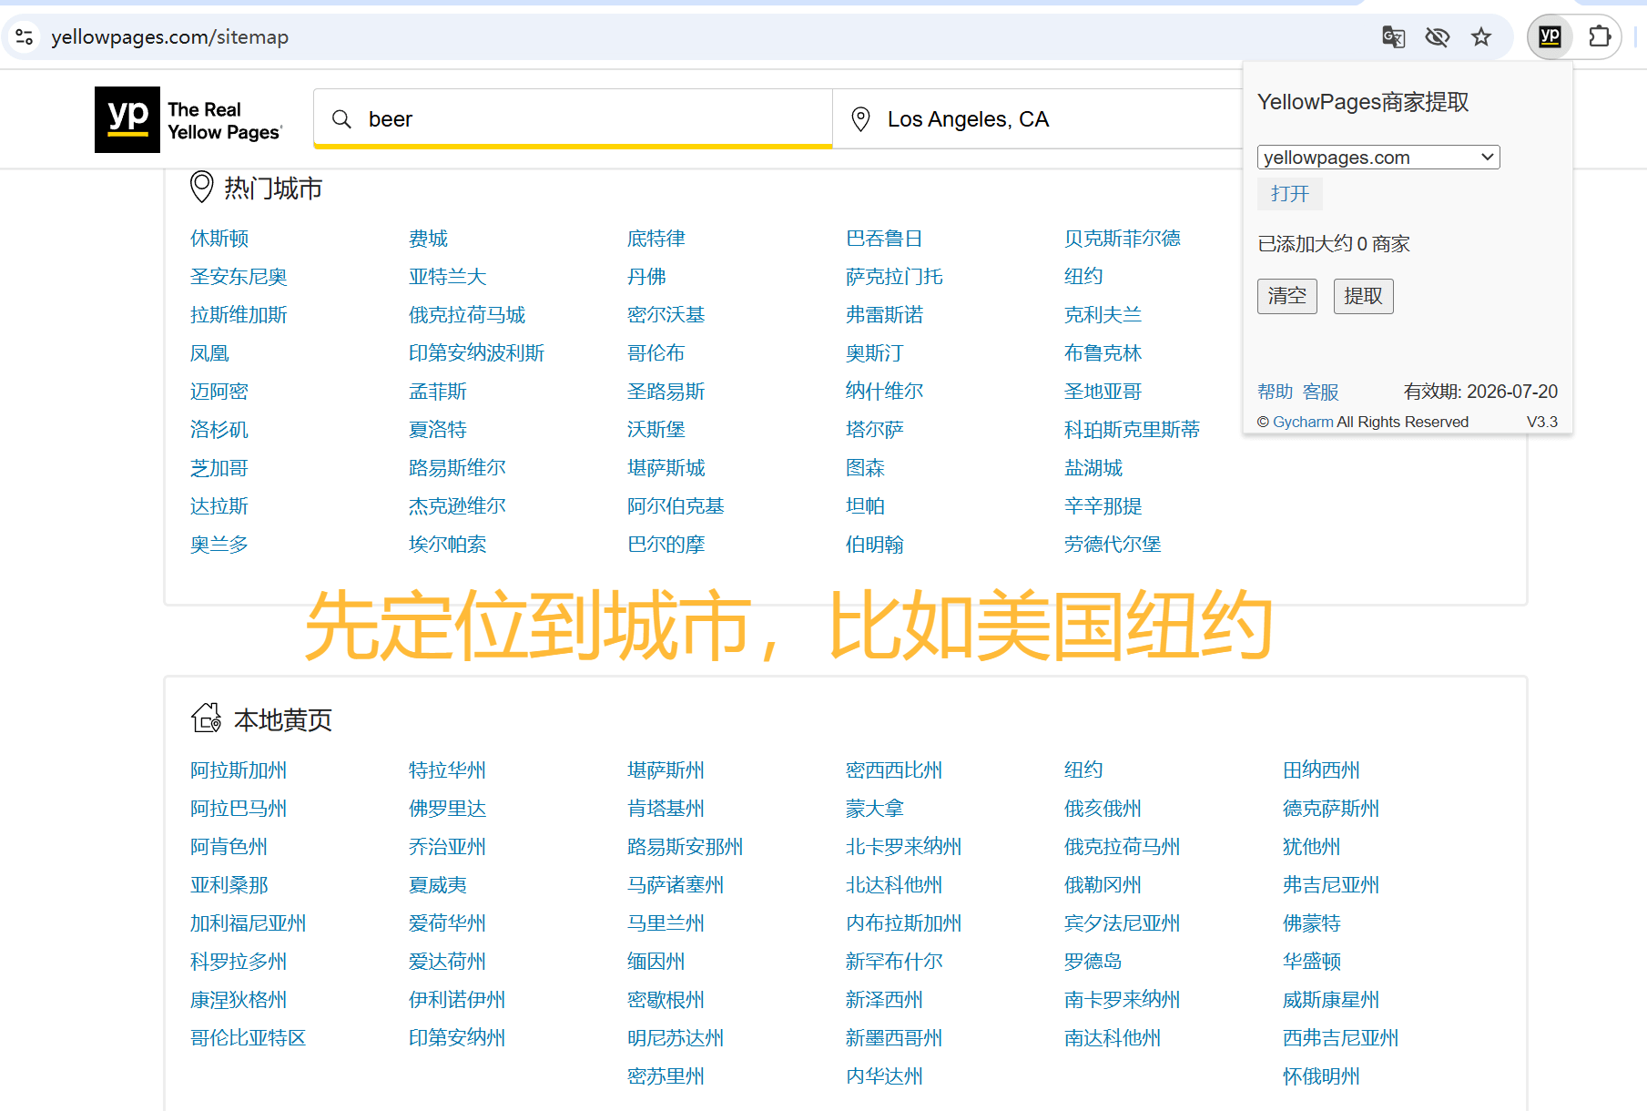
Task: Open the 克利夫兰 city link
Action: tap(1103, 315)
